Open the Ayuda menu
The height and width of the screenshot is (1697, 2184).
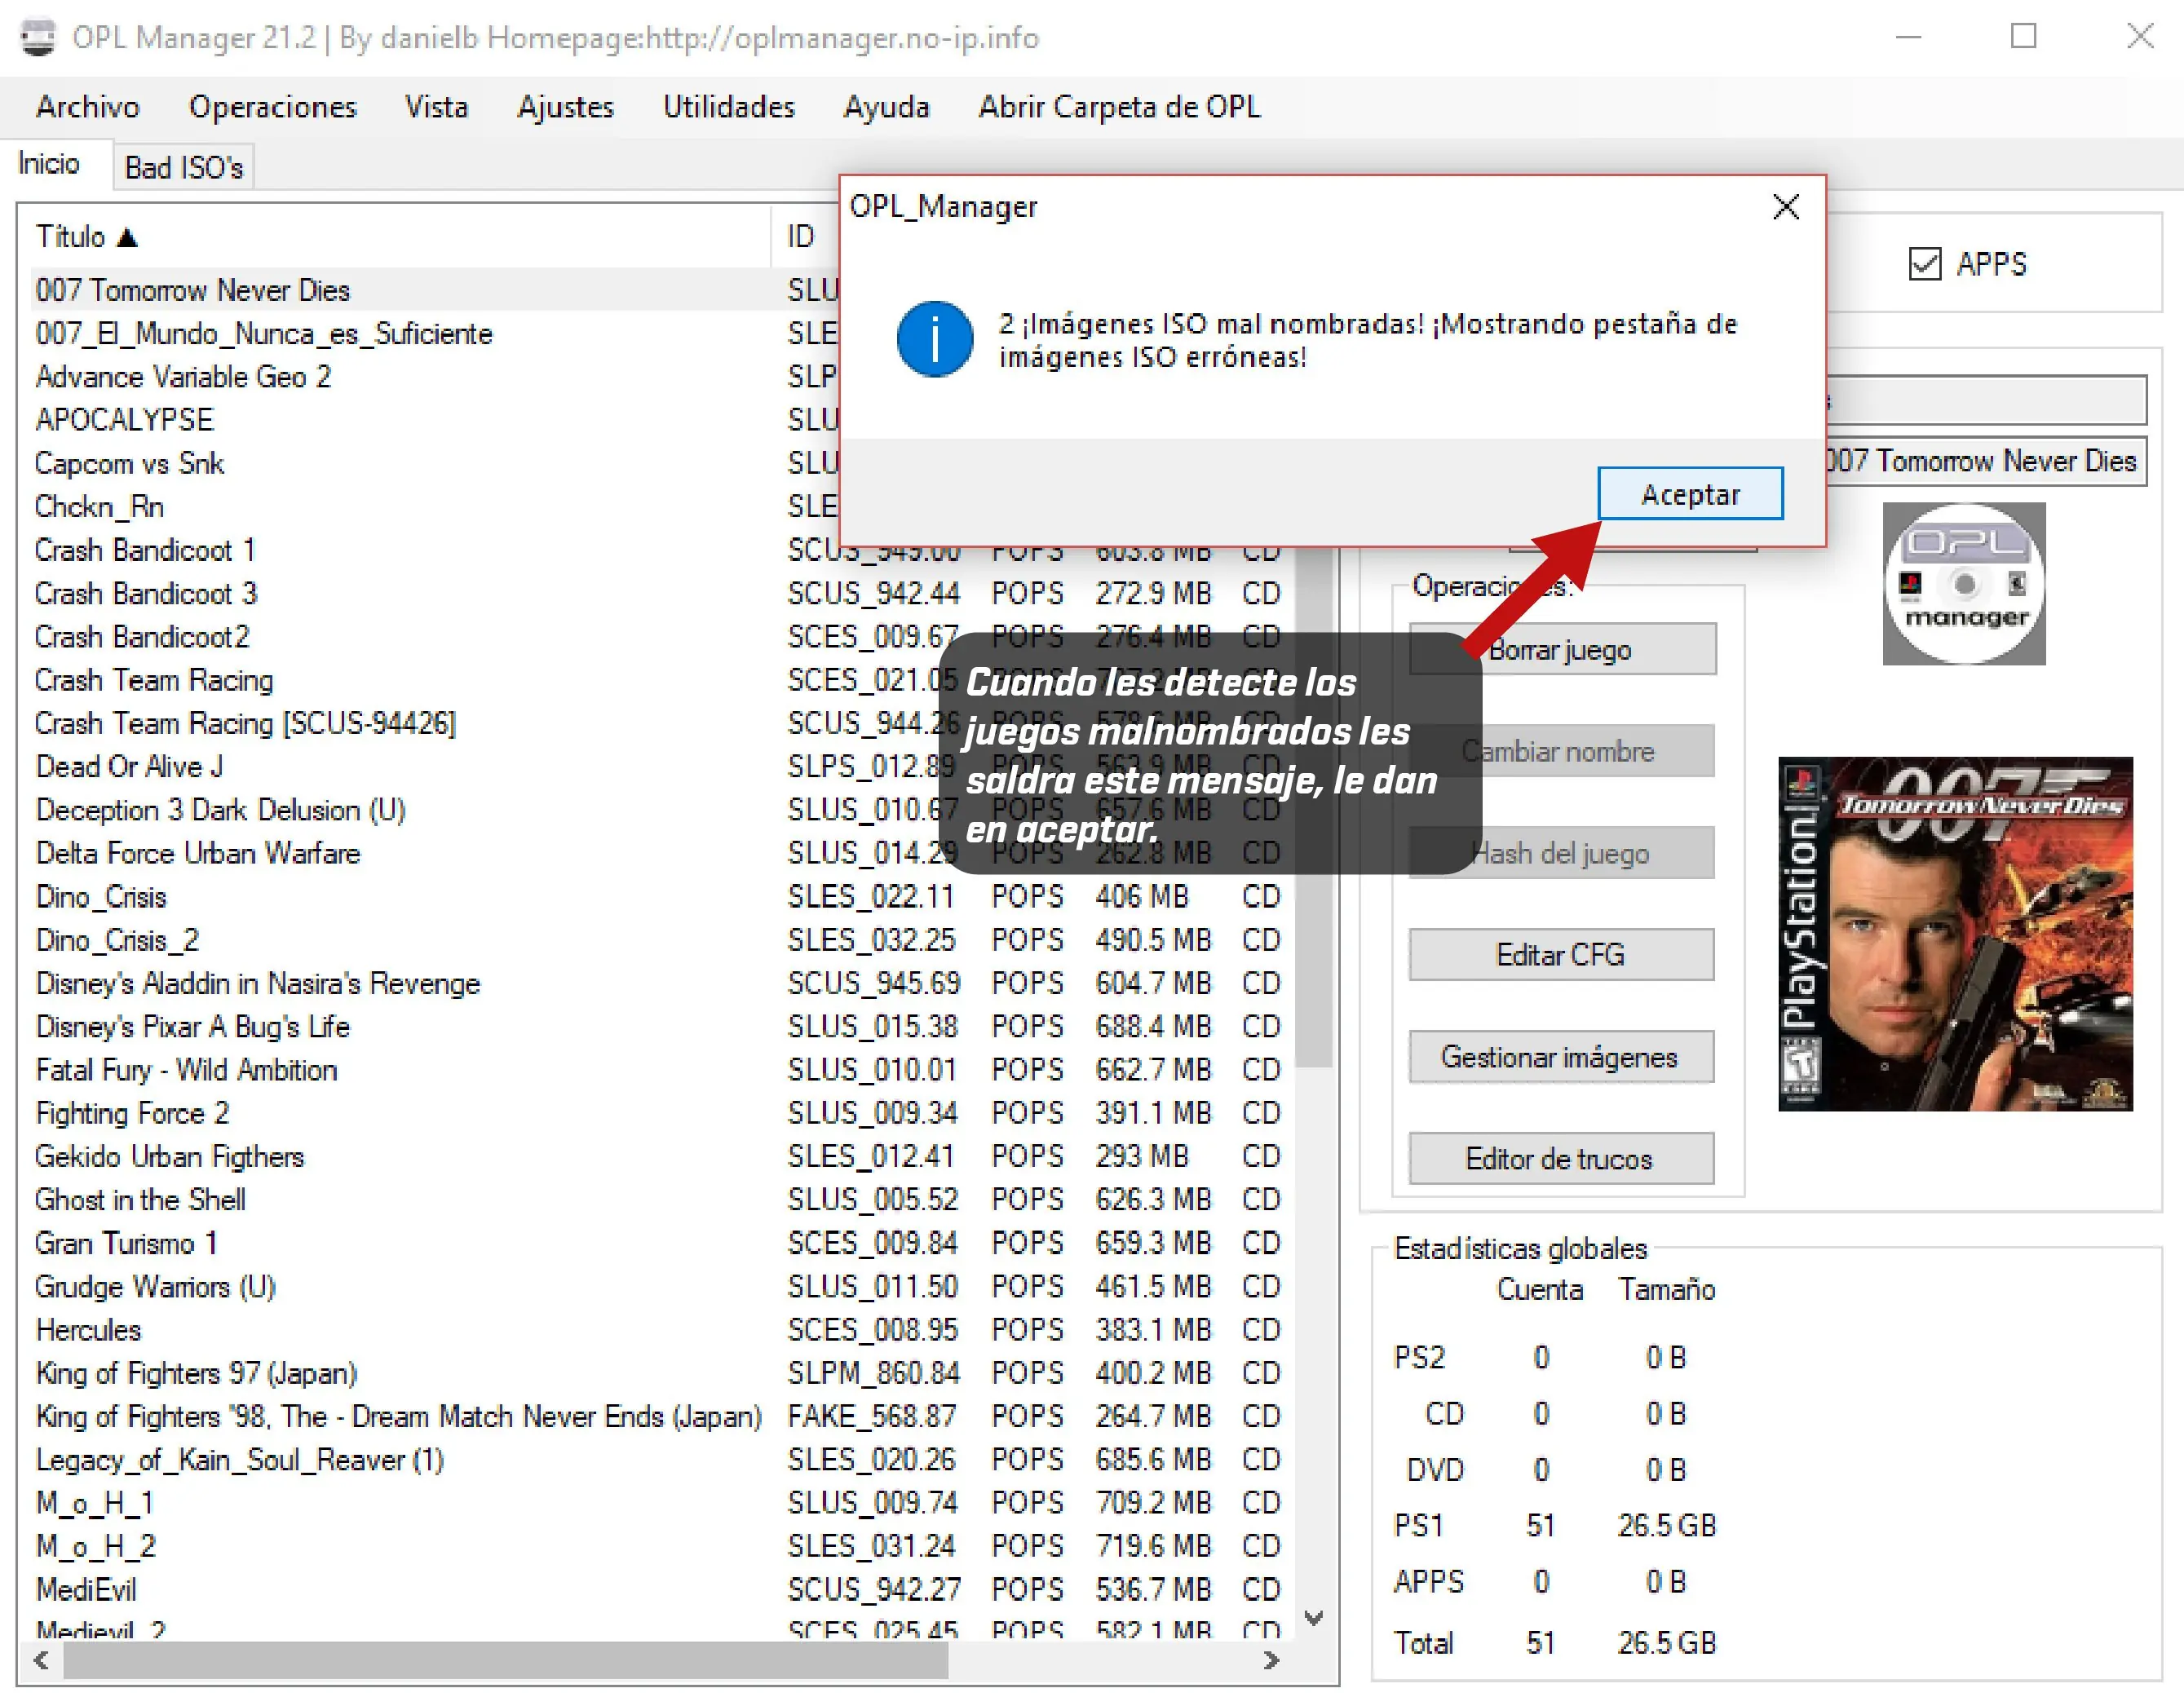[x=886, y=106]
